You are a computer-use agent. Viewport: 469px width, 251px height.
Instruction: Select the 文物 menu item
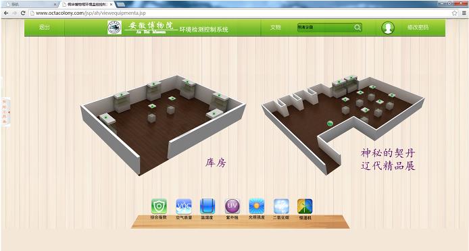point(276,27)
